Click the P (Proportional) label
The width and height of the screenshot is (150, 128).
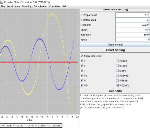click(x=89, y=15)
